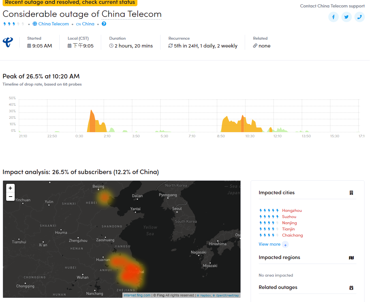Open the China country link
This screenshot has width=373, height=302.
tap(88, 24)
